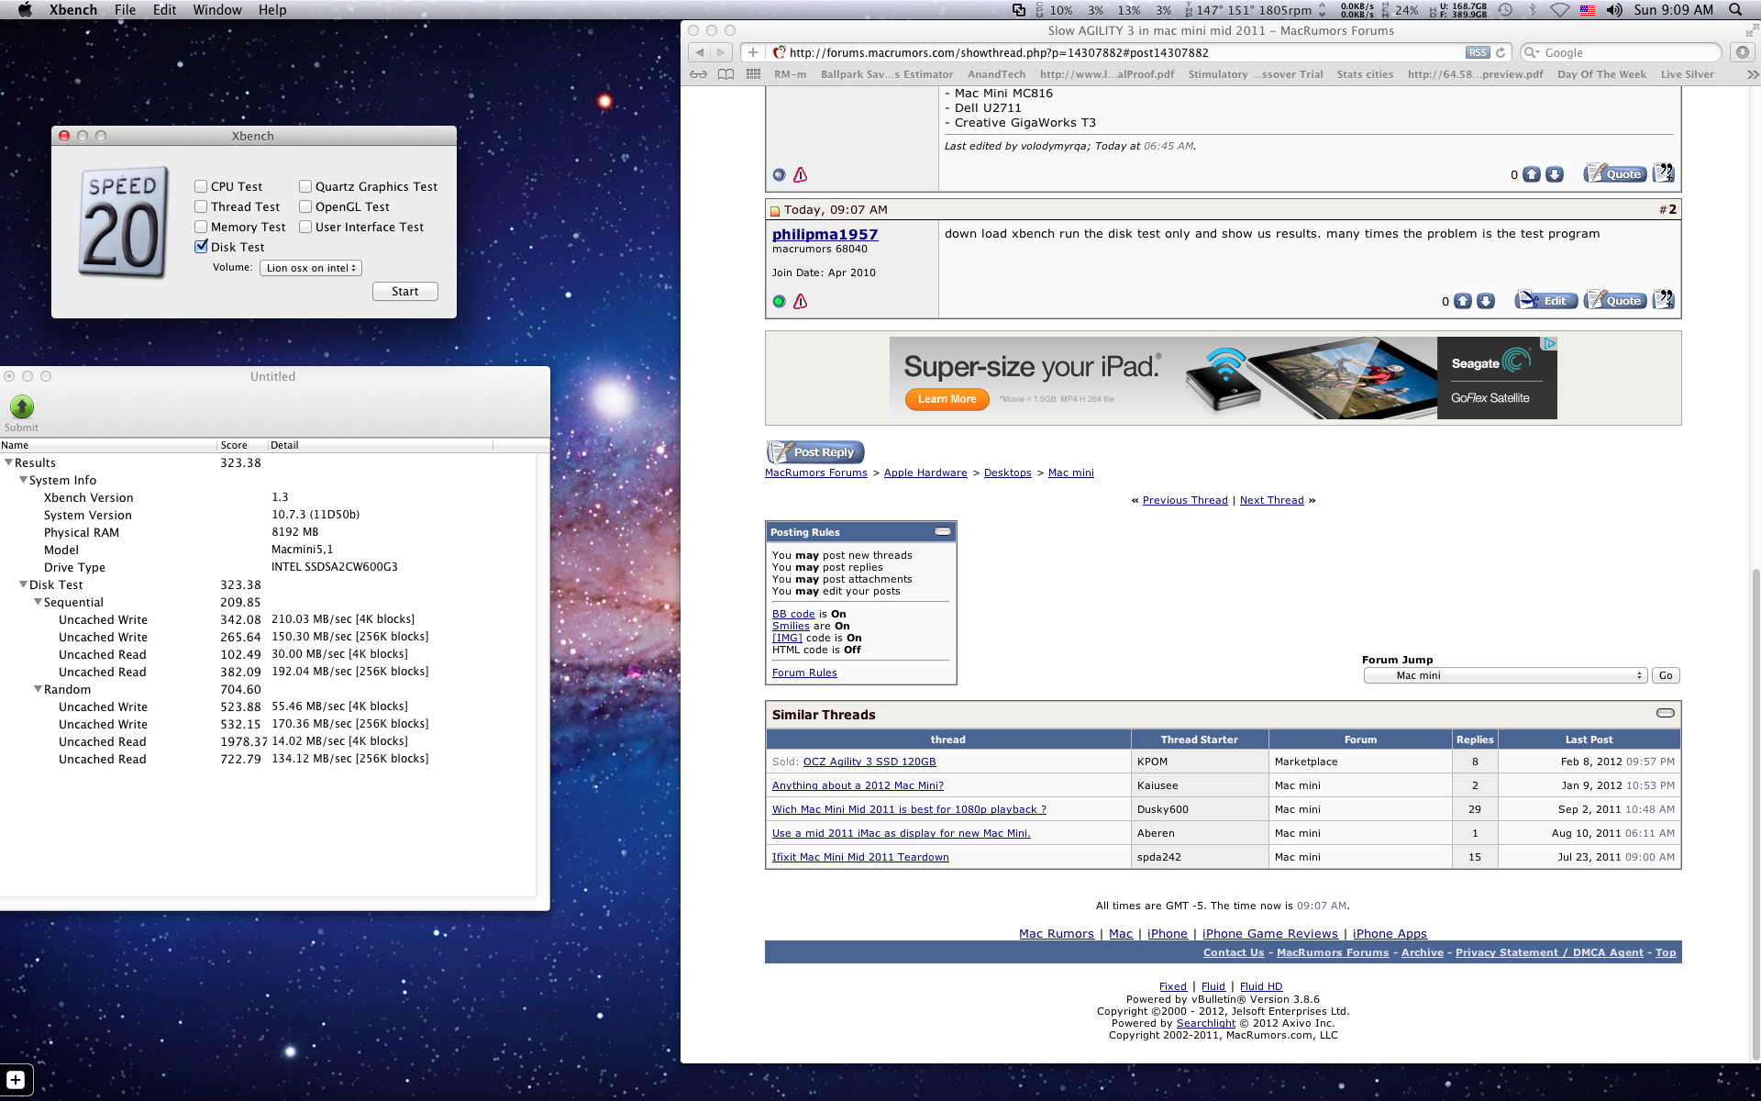Image resolution: width=1761 pixels, height=1101 pixels.
Task: Collapse System Info section
Action: tap(23, 480)
